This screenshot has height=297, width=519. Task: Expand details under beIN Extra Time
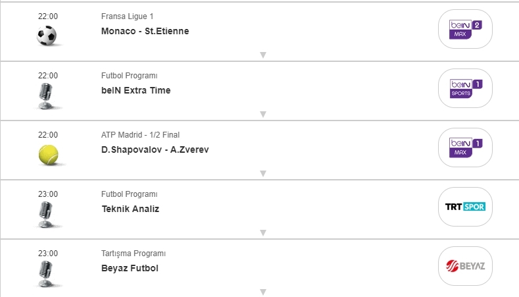[x=263, y=114]
